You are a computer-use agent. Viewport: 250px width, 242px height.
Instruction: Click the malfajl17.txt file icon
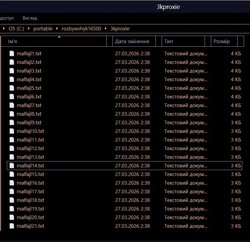tap(12, 191)
